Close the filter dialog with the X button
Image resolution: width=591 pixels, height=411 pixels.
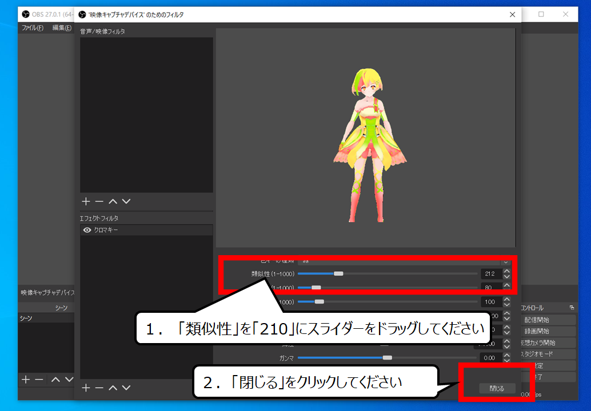(512, 15)
